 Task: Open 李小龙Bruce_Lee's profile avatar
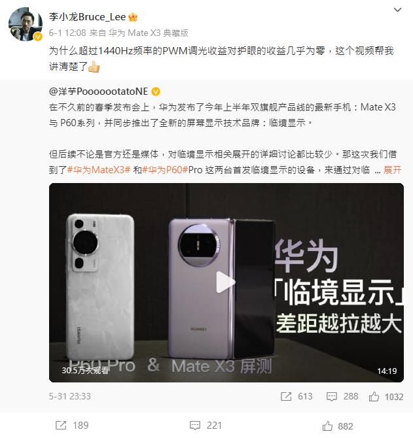tap(26, 24)
